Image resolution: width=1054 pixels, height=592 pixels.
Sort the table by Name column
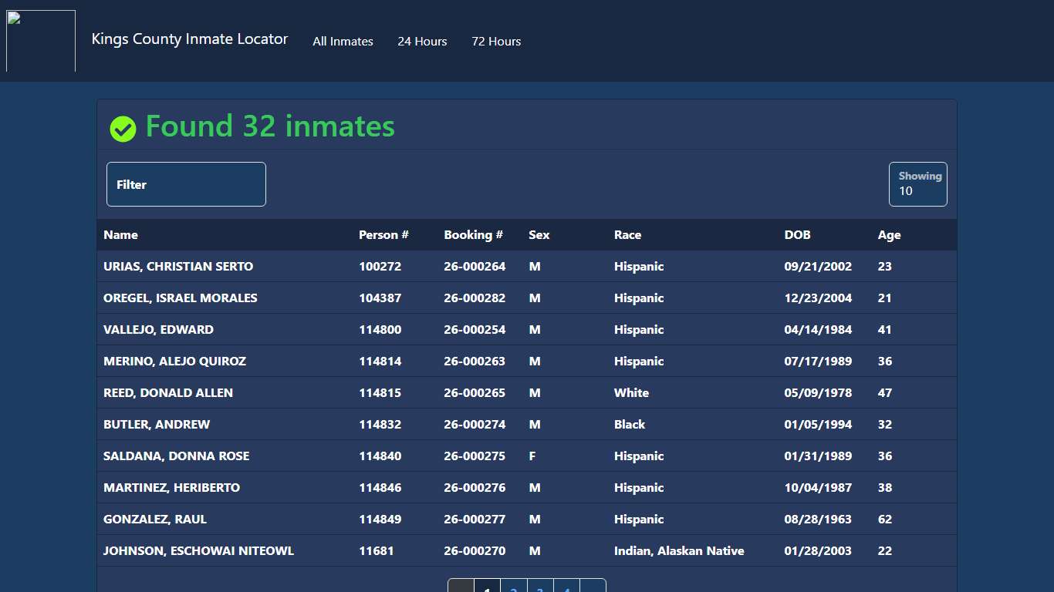click(x=120, y=235)
